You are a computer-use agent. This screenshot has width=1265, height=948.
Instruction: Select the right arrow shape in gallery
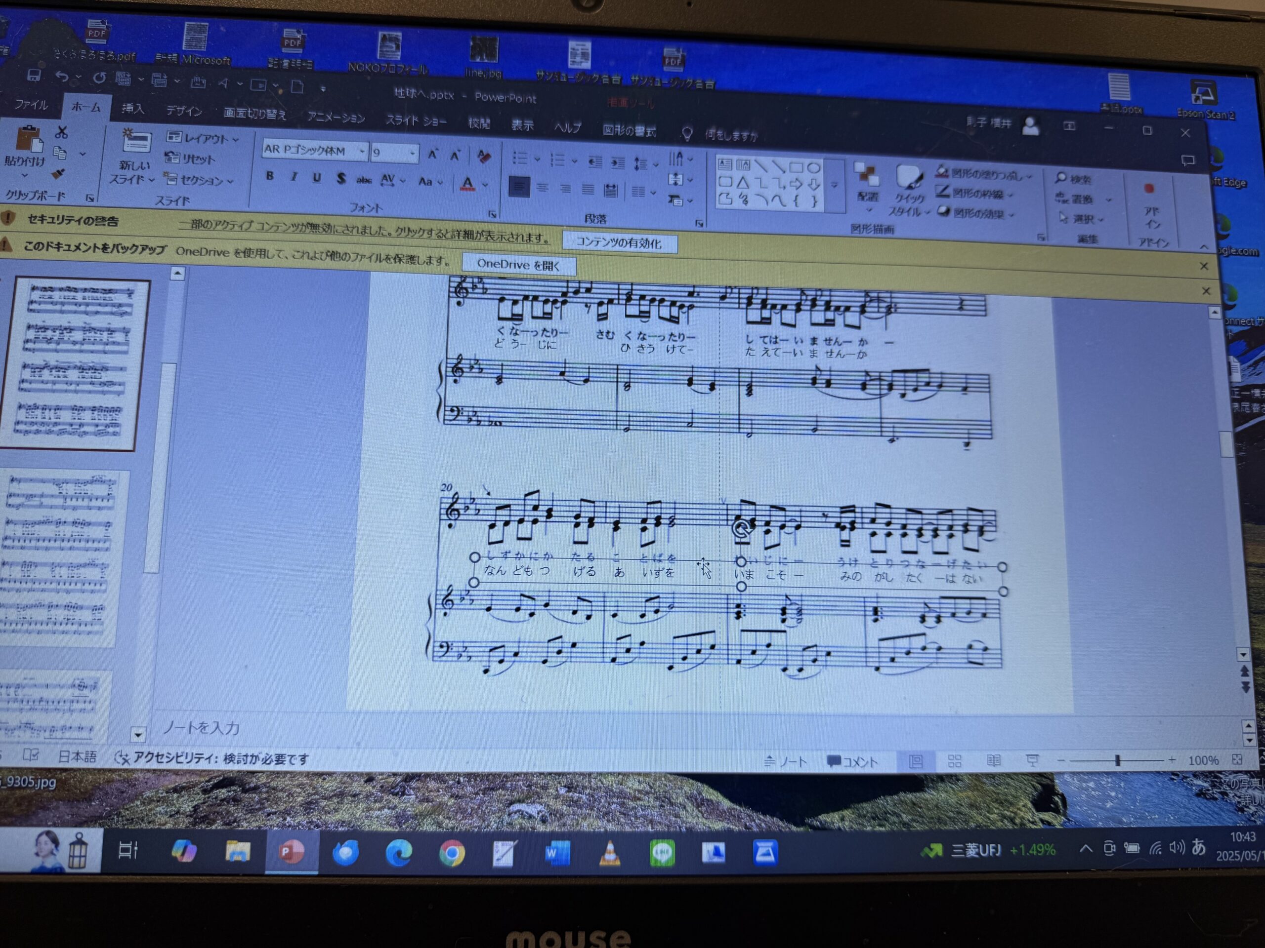tap(796, 184)
